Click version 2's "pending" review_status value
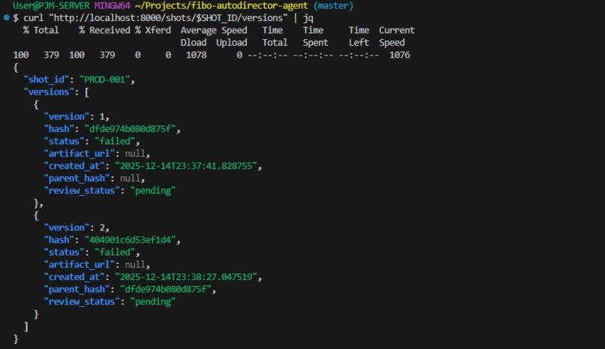This screenshot has height=349, width=605. pyautogui.click(x=153, y=302)
